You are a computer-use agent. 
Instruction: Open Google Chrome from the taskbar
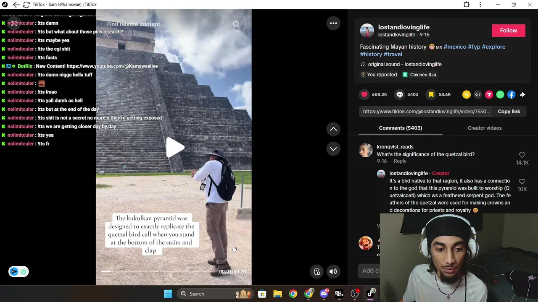point(293,294)
